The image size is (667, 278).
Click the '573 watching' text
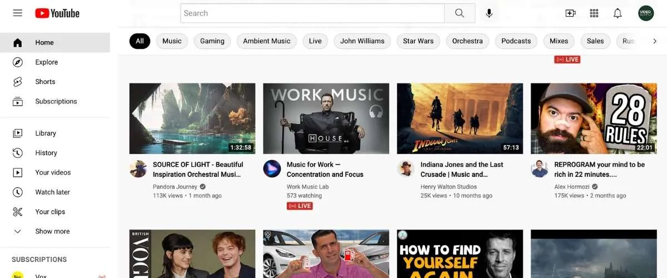304,196
